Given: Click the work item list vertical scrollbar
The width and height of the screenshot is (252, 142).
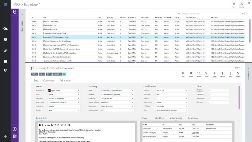Looking at the screenshot, I should point(250,31).
